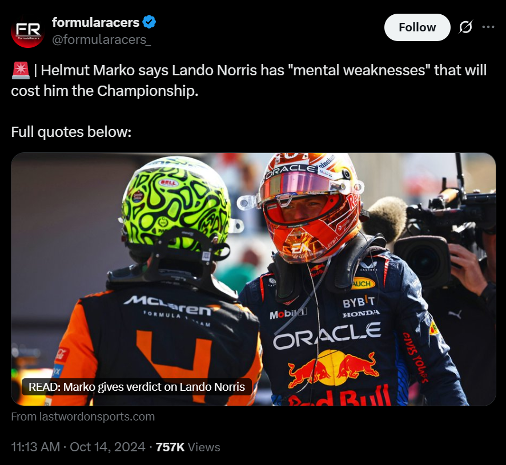This screenshot has height=465, width=506.
Task: Open the formularacers display name link
Action: pos(95,23)
